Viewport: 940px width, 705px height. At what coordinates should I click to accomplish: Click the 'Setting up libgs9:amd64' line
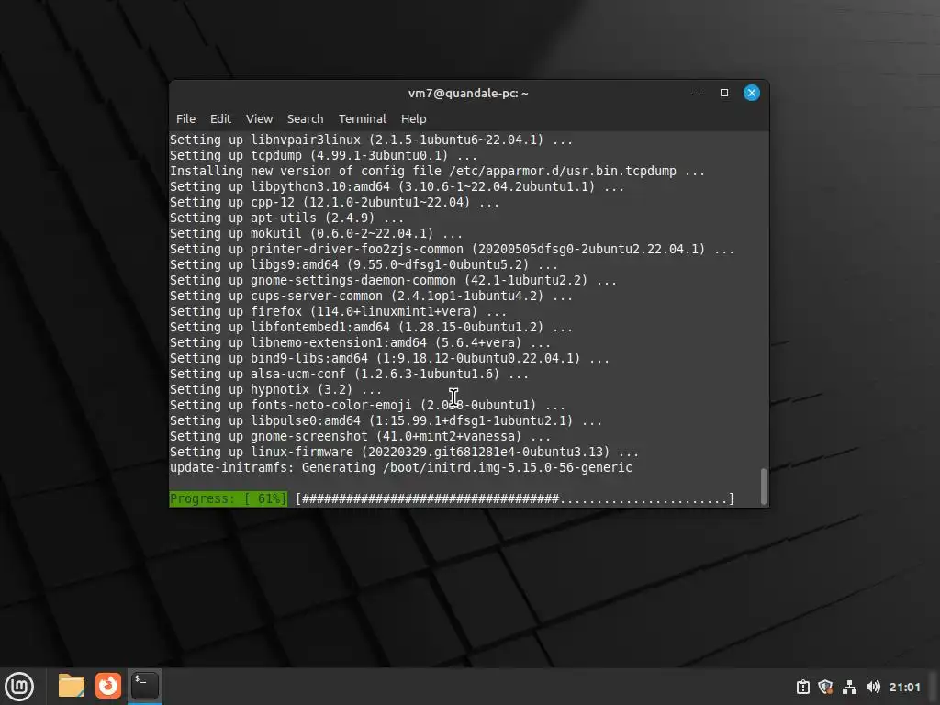(x=364, y=264)
